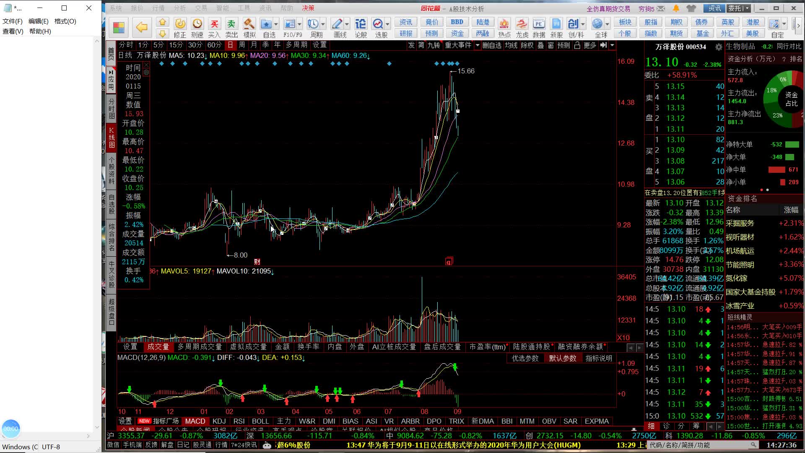805x453 pixels.
Task: Click the 港股 Hong Kong stocks button
Action: coord(753,22)
